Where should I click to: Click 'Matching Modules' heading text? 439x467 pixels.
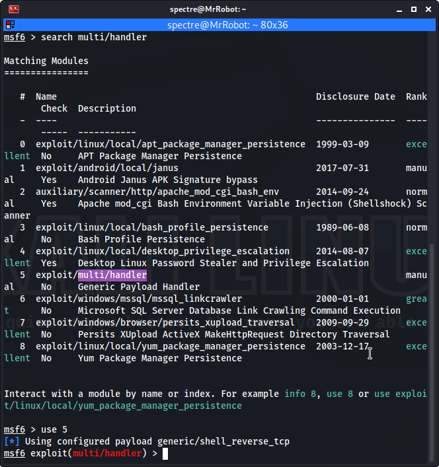pos(46,61)
